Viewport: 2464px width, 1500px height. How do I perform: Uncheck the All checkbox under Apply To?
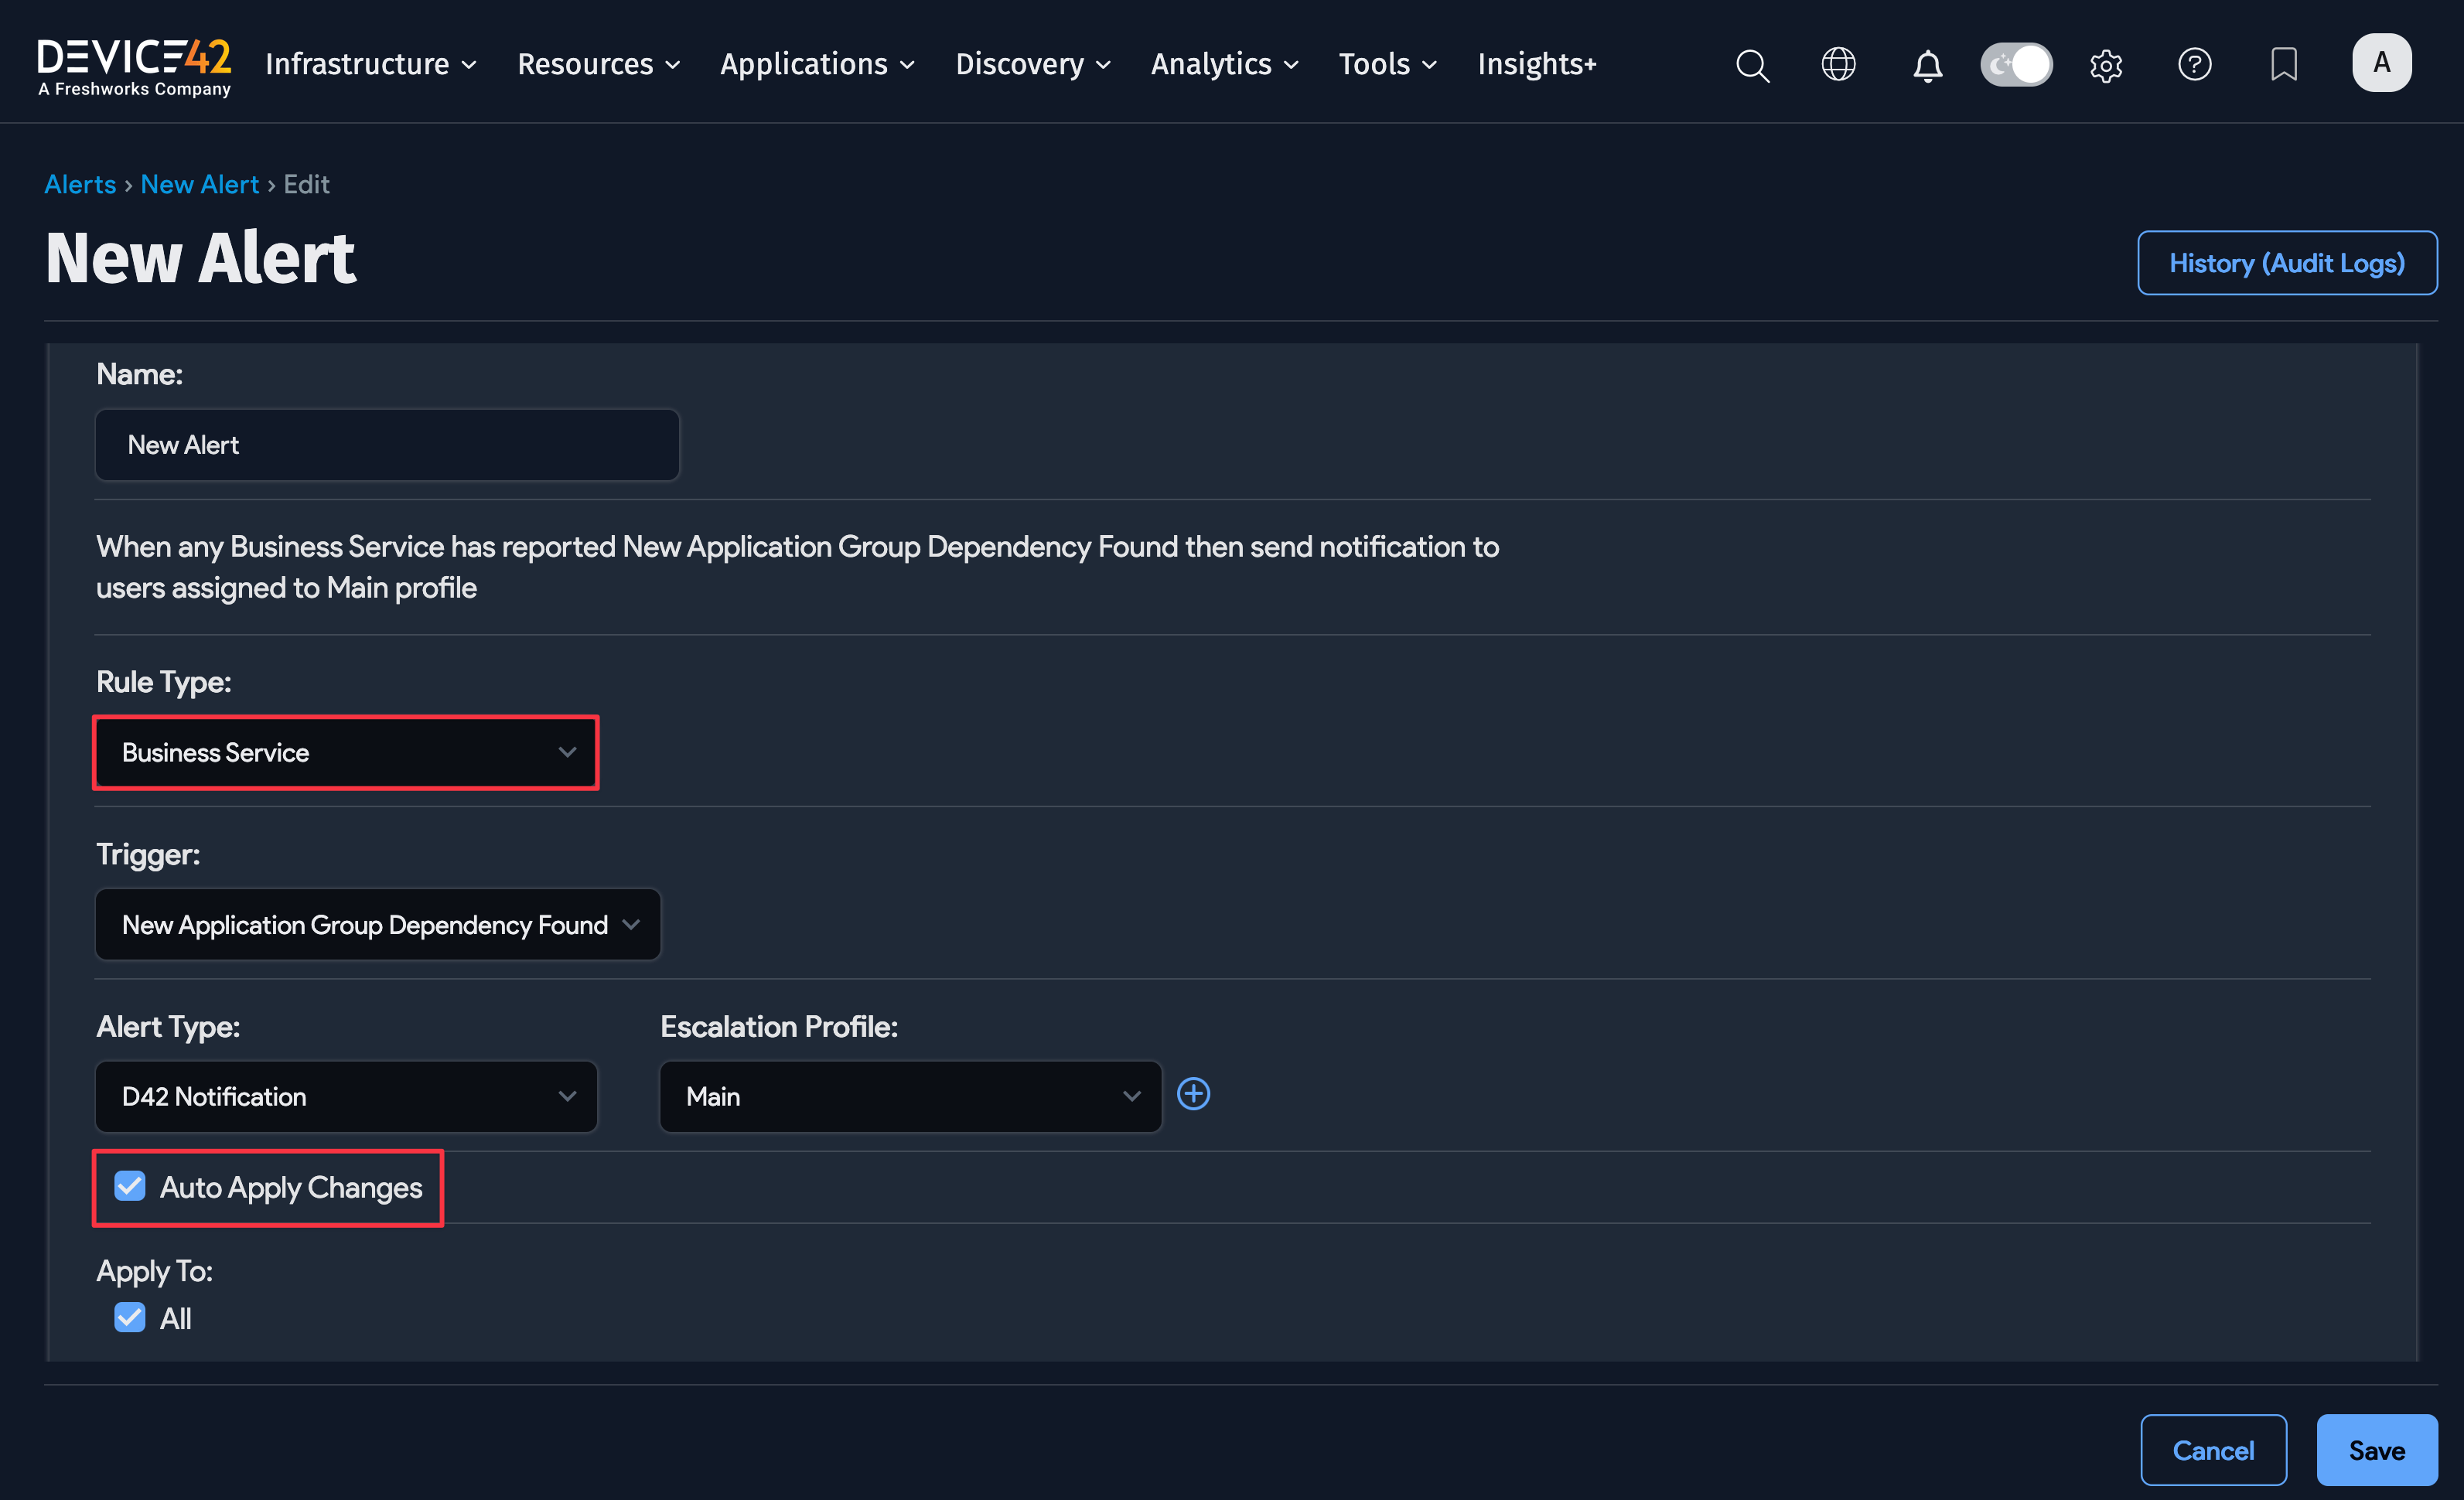click(129, 1317)
